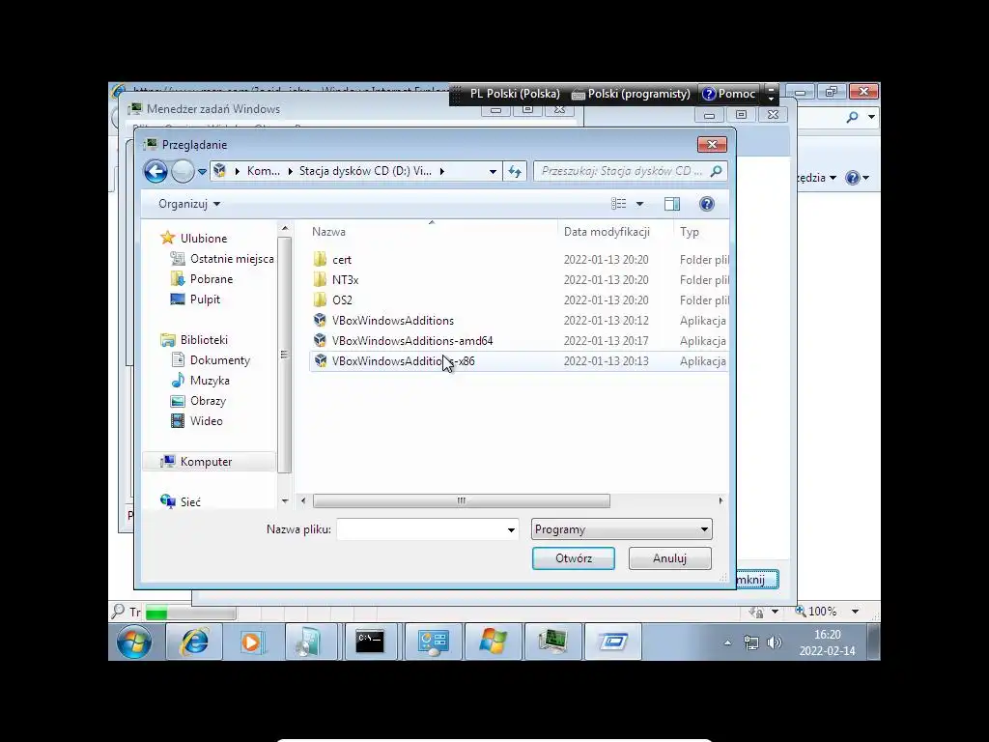Expand breadcrumb arrow after Stacja dysków CD
The height and width of the screenshot is (742, 989).
442,171
